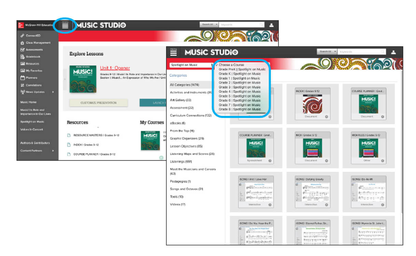416x256 pixels.
Task: Click document icon beside RESOURCE MASTERS
Action: 69,135
